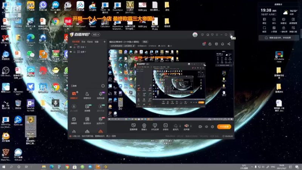Toggle the lock on the 文本 1 source
Viewport: 302px width, 170px height.
point(74,47)
